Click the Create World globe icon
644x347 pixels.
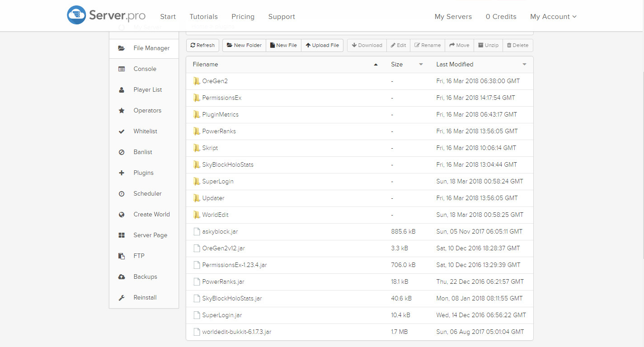[x=122, y=215]
